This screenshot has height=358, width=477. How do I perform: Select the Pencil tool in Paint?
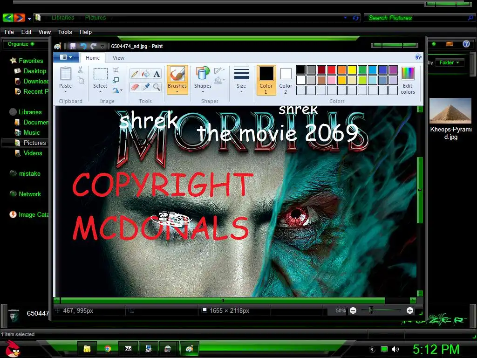135,74
